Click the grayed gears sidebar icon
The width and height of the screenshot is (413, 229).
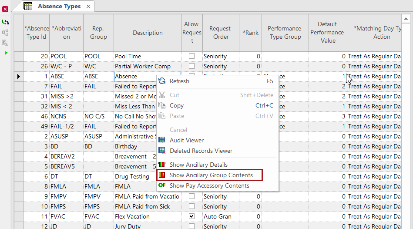pos(5,32)
